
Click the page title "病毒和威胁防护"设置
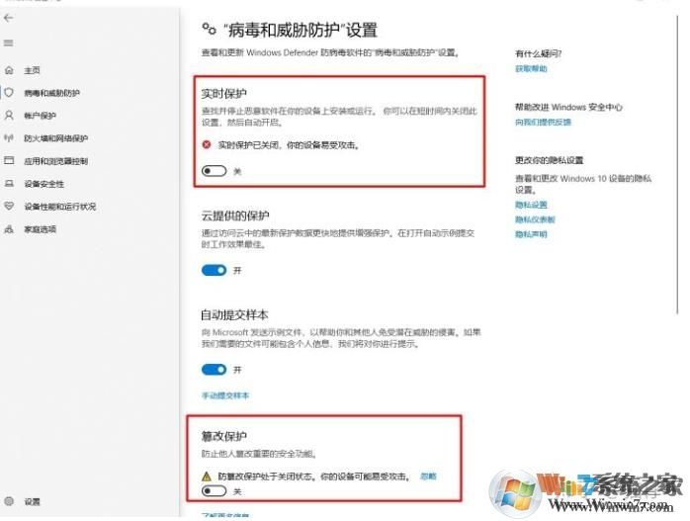301,31
